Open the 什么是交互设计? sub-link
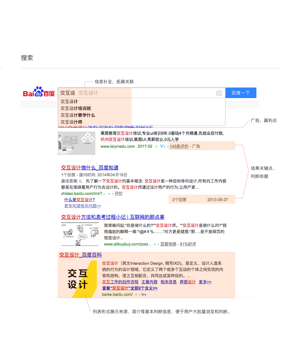Image resolution: width=298 pixels, height=342 pixels. point(79,200)
